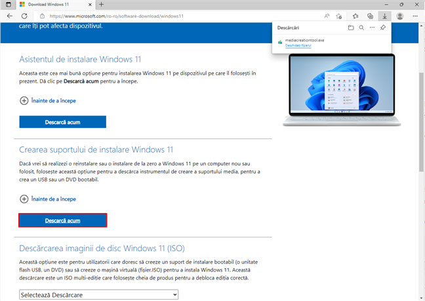
Task: Search downloads in Descărcări panel
Action: [x=361, y=28]
